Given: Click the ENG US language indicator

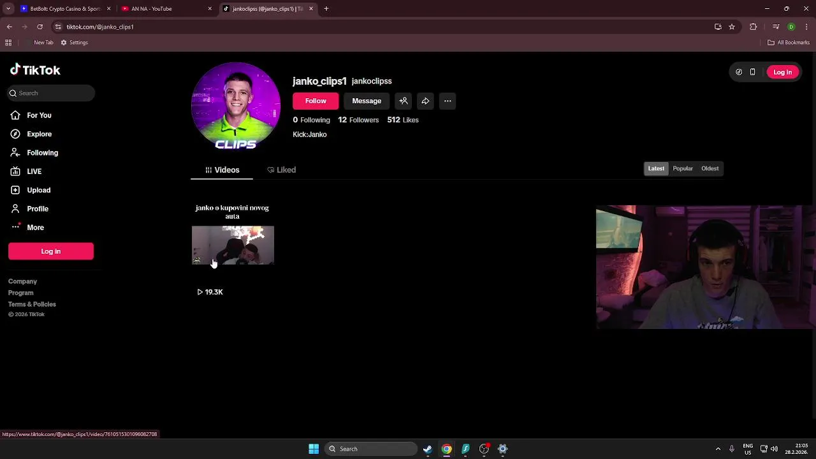Looking at the screenshot, I should pos(748,449).
